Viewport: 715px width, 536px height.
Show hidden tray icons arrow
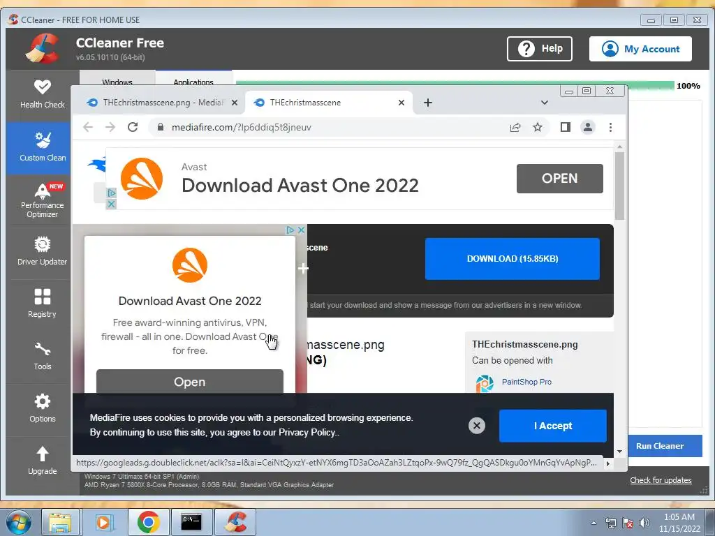tap(594, 523)
